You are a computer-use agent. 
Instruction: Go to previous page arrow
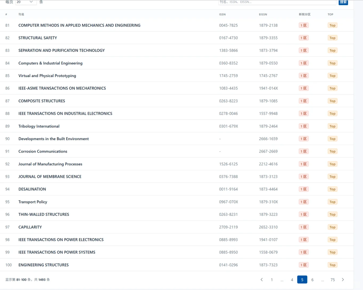pos(261,280)
